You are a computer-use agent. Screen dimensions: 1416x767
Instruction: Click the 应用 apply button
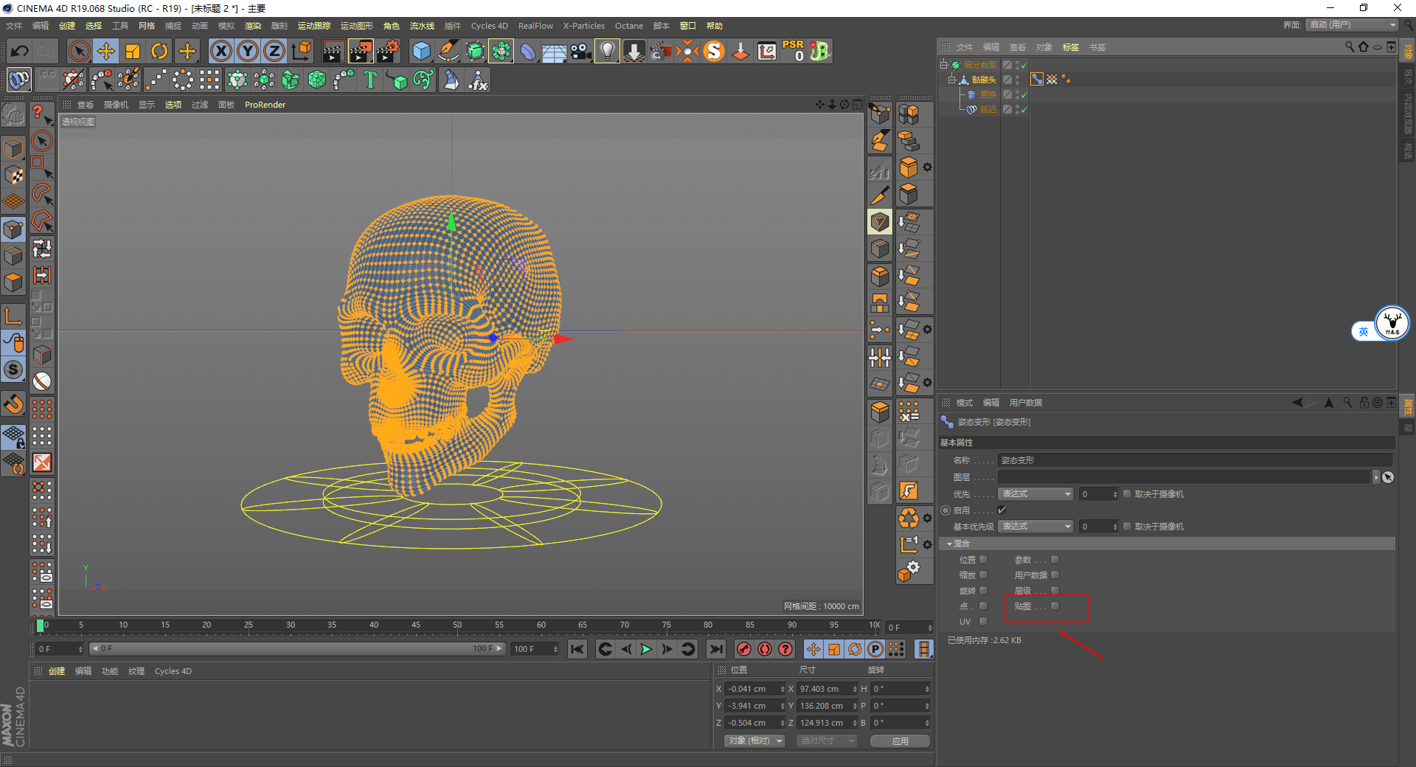click(900, 740)
